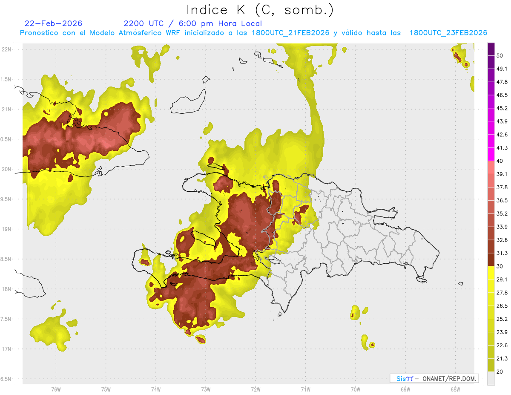Pick the bright yellow swatch between 29.1 and 30
Image resolution: width=511 pixels, height=395 pixels.
pos(491,273)
